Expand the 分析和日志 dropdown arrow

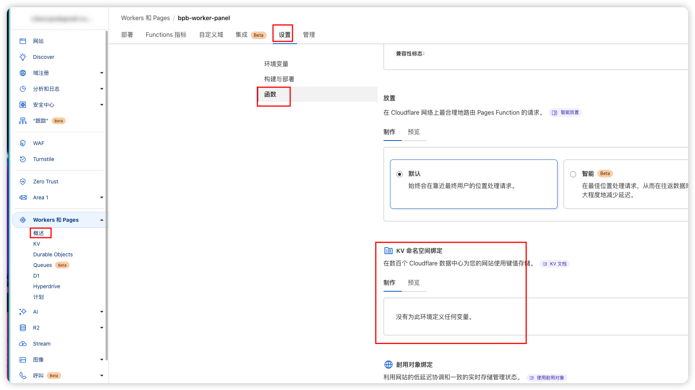tap(101, 89)
